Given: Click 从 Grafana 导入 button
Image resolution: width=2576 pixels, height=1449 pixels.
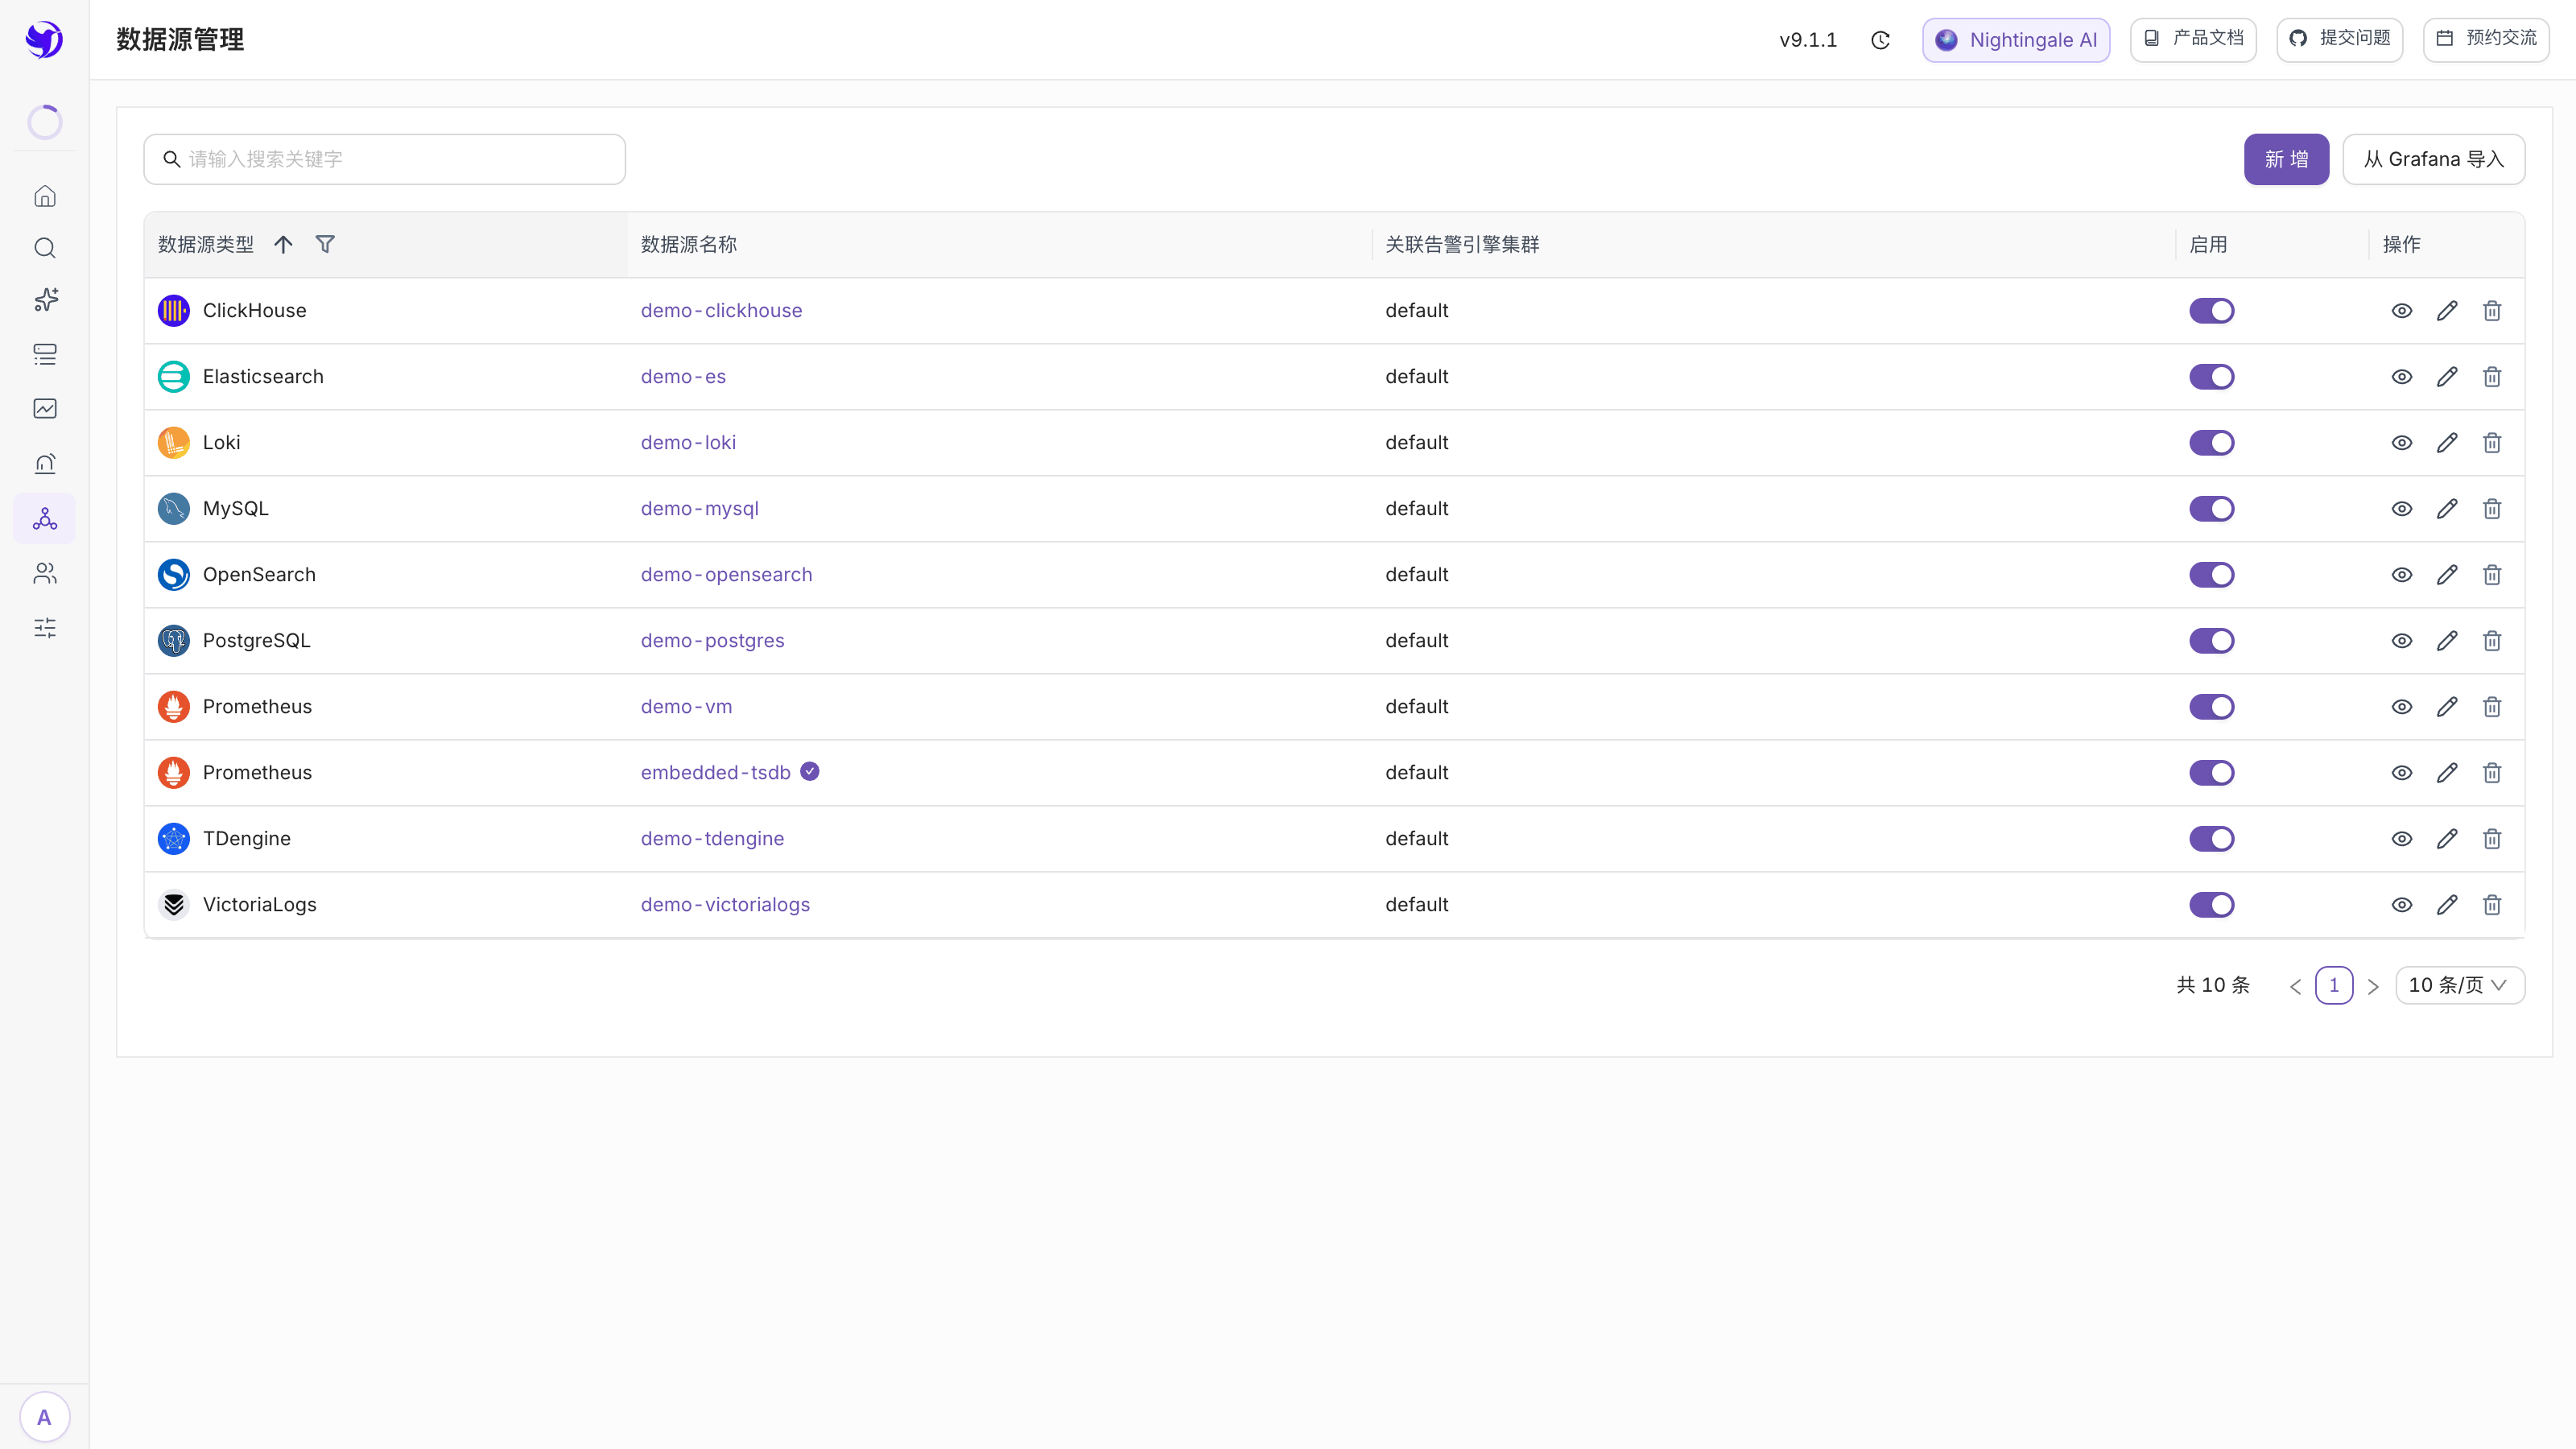Looking at the screenshot, I should point(2433,159).
